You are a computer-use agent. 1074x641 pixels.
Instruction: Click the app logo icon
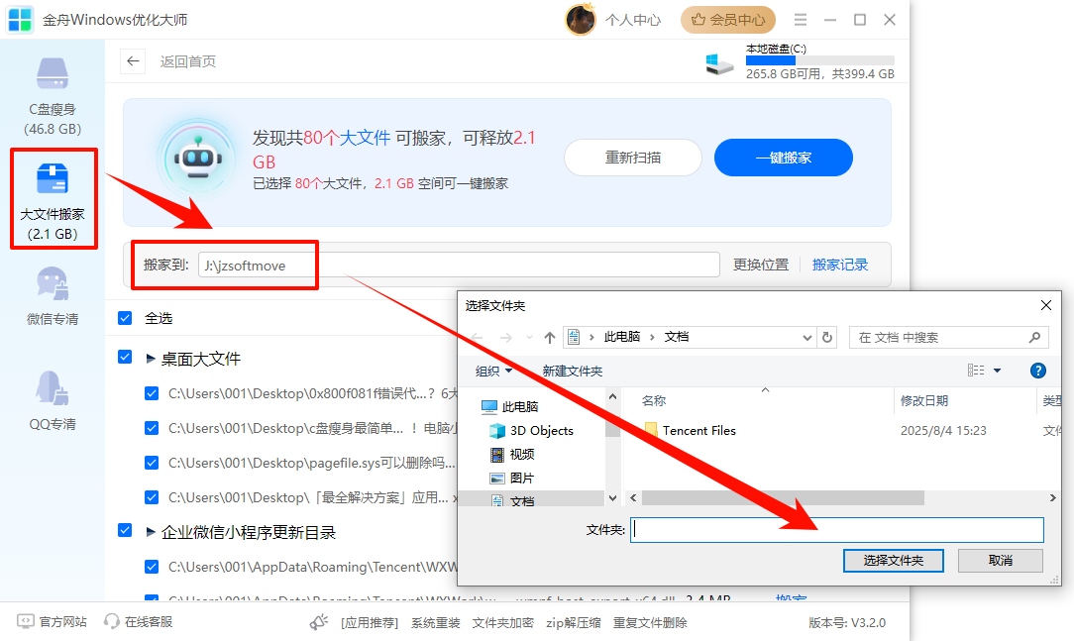pyautogui.click(x=20, y=20)
